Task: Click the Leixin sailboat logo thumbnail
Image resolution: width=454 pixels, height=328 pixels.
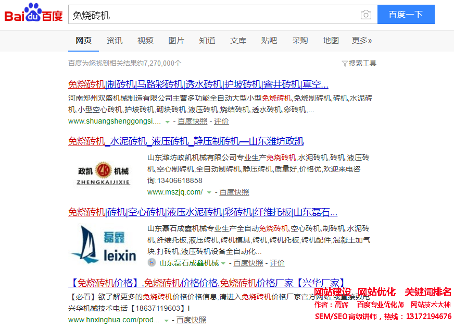Action: coord(104,244)
